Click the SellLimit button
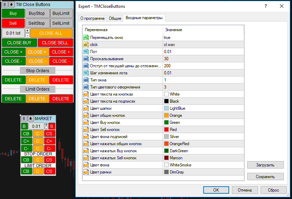 pos(61,23)
